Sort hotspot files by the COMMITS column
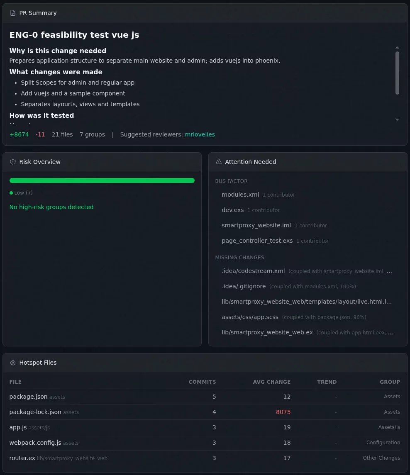 [202, 382]
